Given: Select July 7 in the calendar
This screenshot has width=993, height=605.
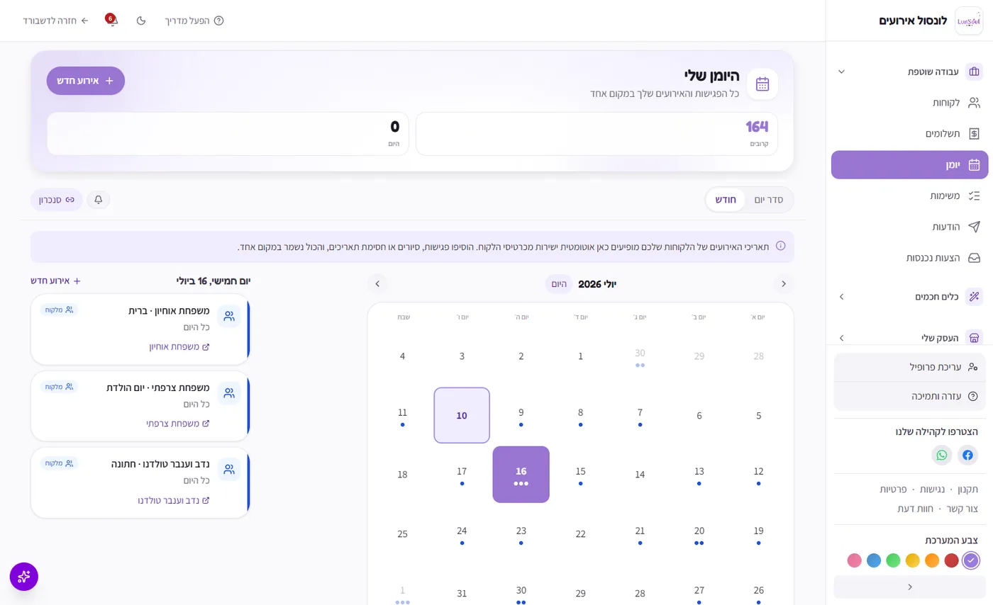Looking at the screenshot, I should (x=640, y=415).
